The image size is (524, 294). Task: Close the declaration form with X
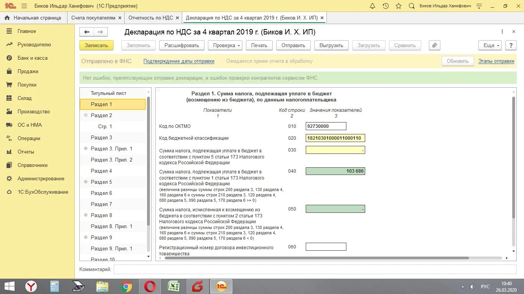[514, 32]
